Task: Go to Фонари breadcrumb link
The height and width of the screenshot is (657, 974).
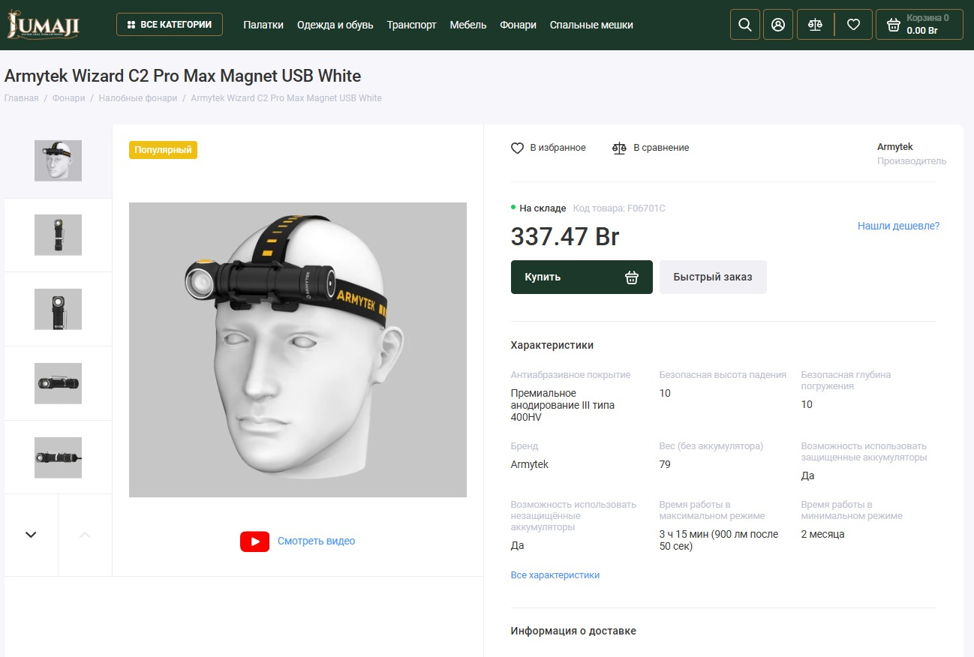Action: click(x=68, y=98)
